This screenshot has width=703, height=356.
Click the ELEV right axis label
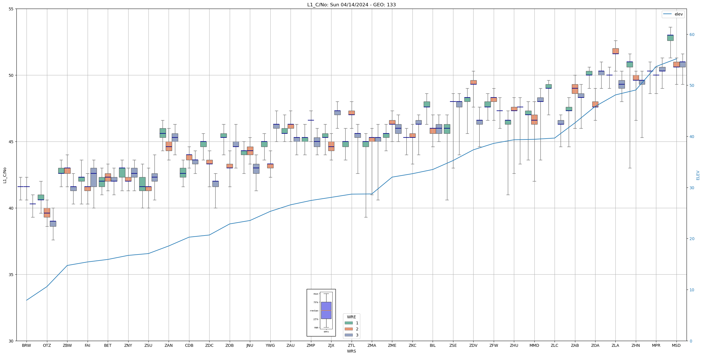pos(698,175)
